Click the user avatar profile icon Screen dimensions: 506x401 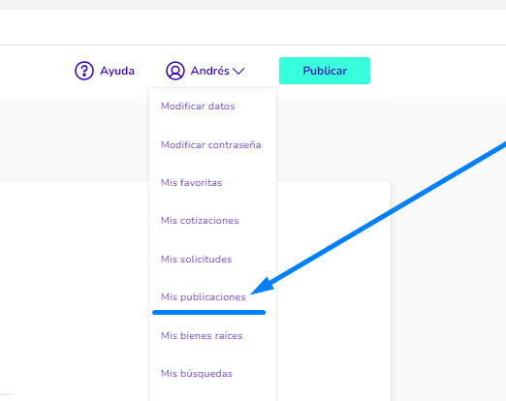pyautogui.click(x=175, y=71)
